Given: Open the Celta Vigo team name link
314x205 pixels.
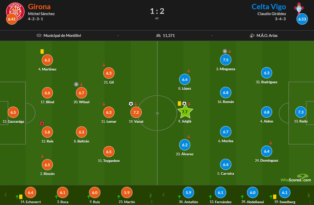Looking at the screenshot, I should 269,7.
